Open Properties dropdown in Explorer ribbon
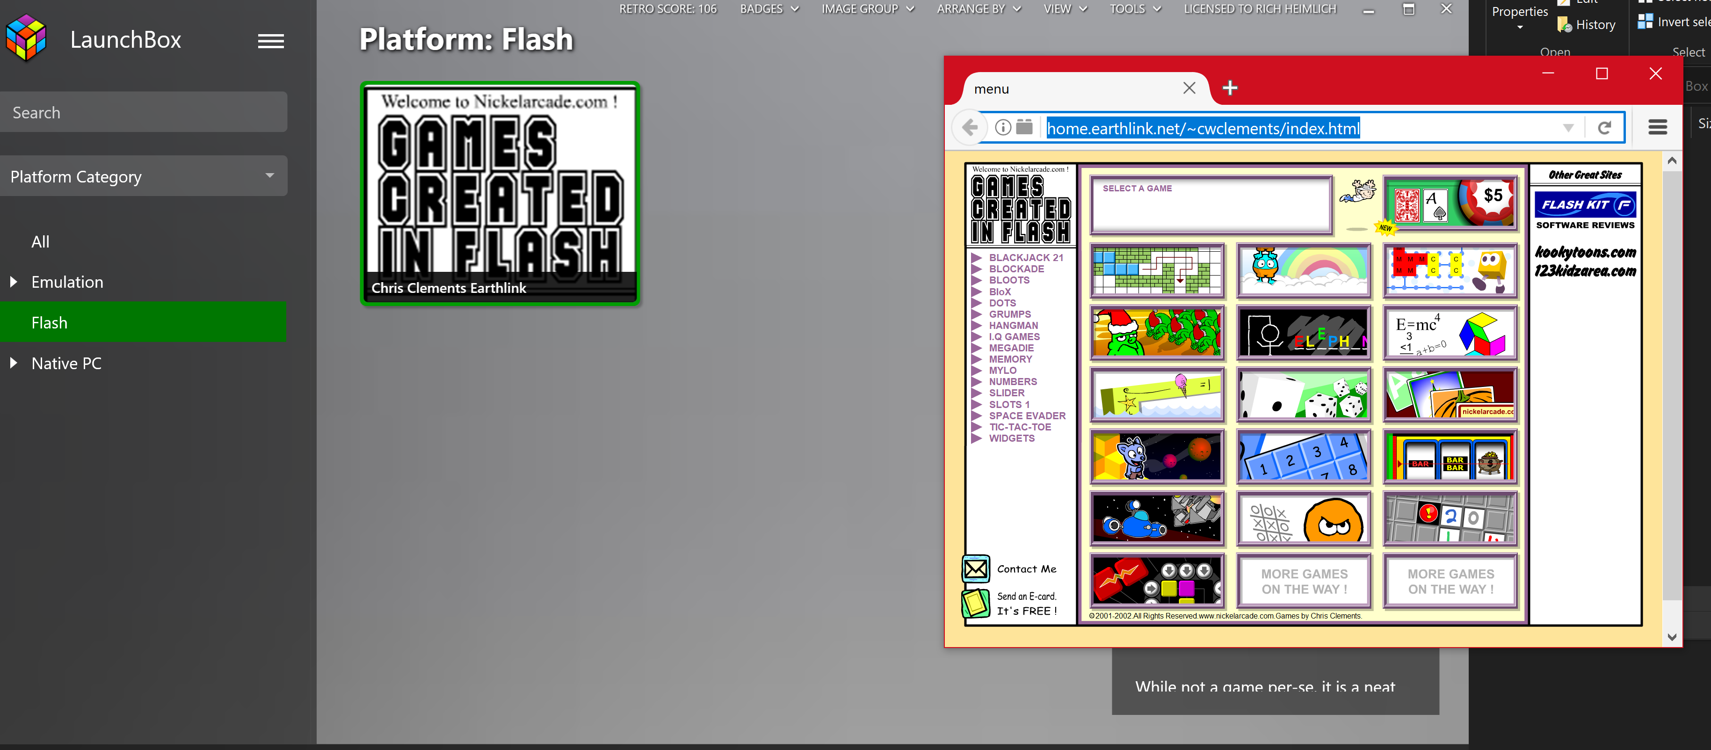1711x750 pixels. pyautogui.click(x=1519, y=18)
